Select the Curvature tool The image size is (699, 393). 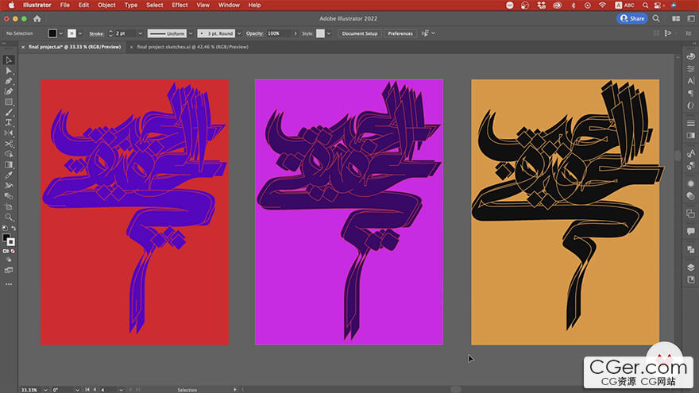pyautogui.click(x=9, y=91)
